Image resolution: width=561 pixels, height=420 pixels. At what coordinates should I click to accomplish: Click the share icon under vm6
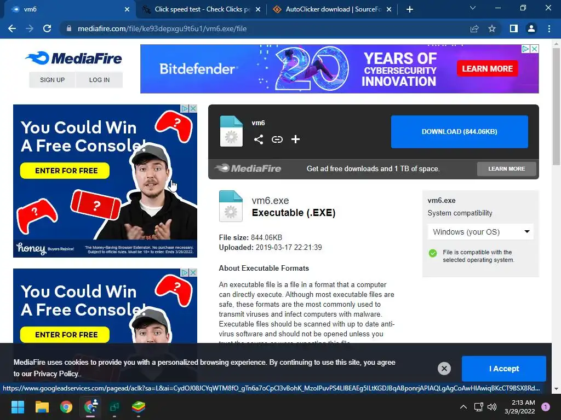click(259, 139)
